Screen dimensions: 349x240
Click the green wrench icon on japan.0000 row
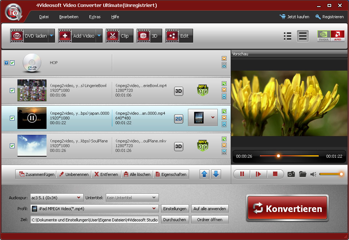point(224,111)
